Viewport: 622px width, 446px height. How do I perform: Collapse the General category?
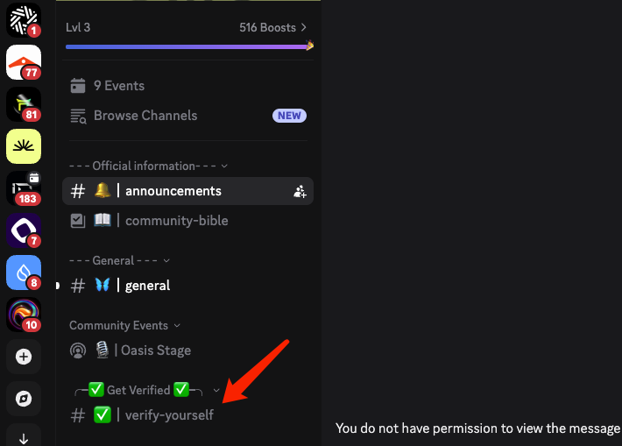pos(118,260)
